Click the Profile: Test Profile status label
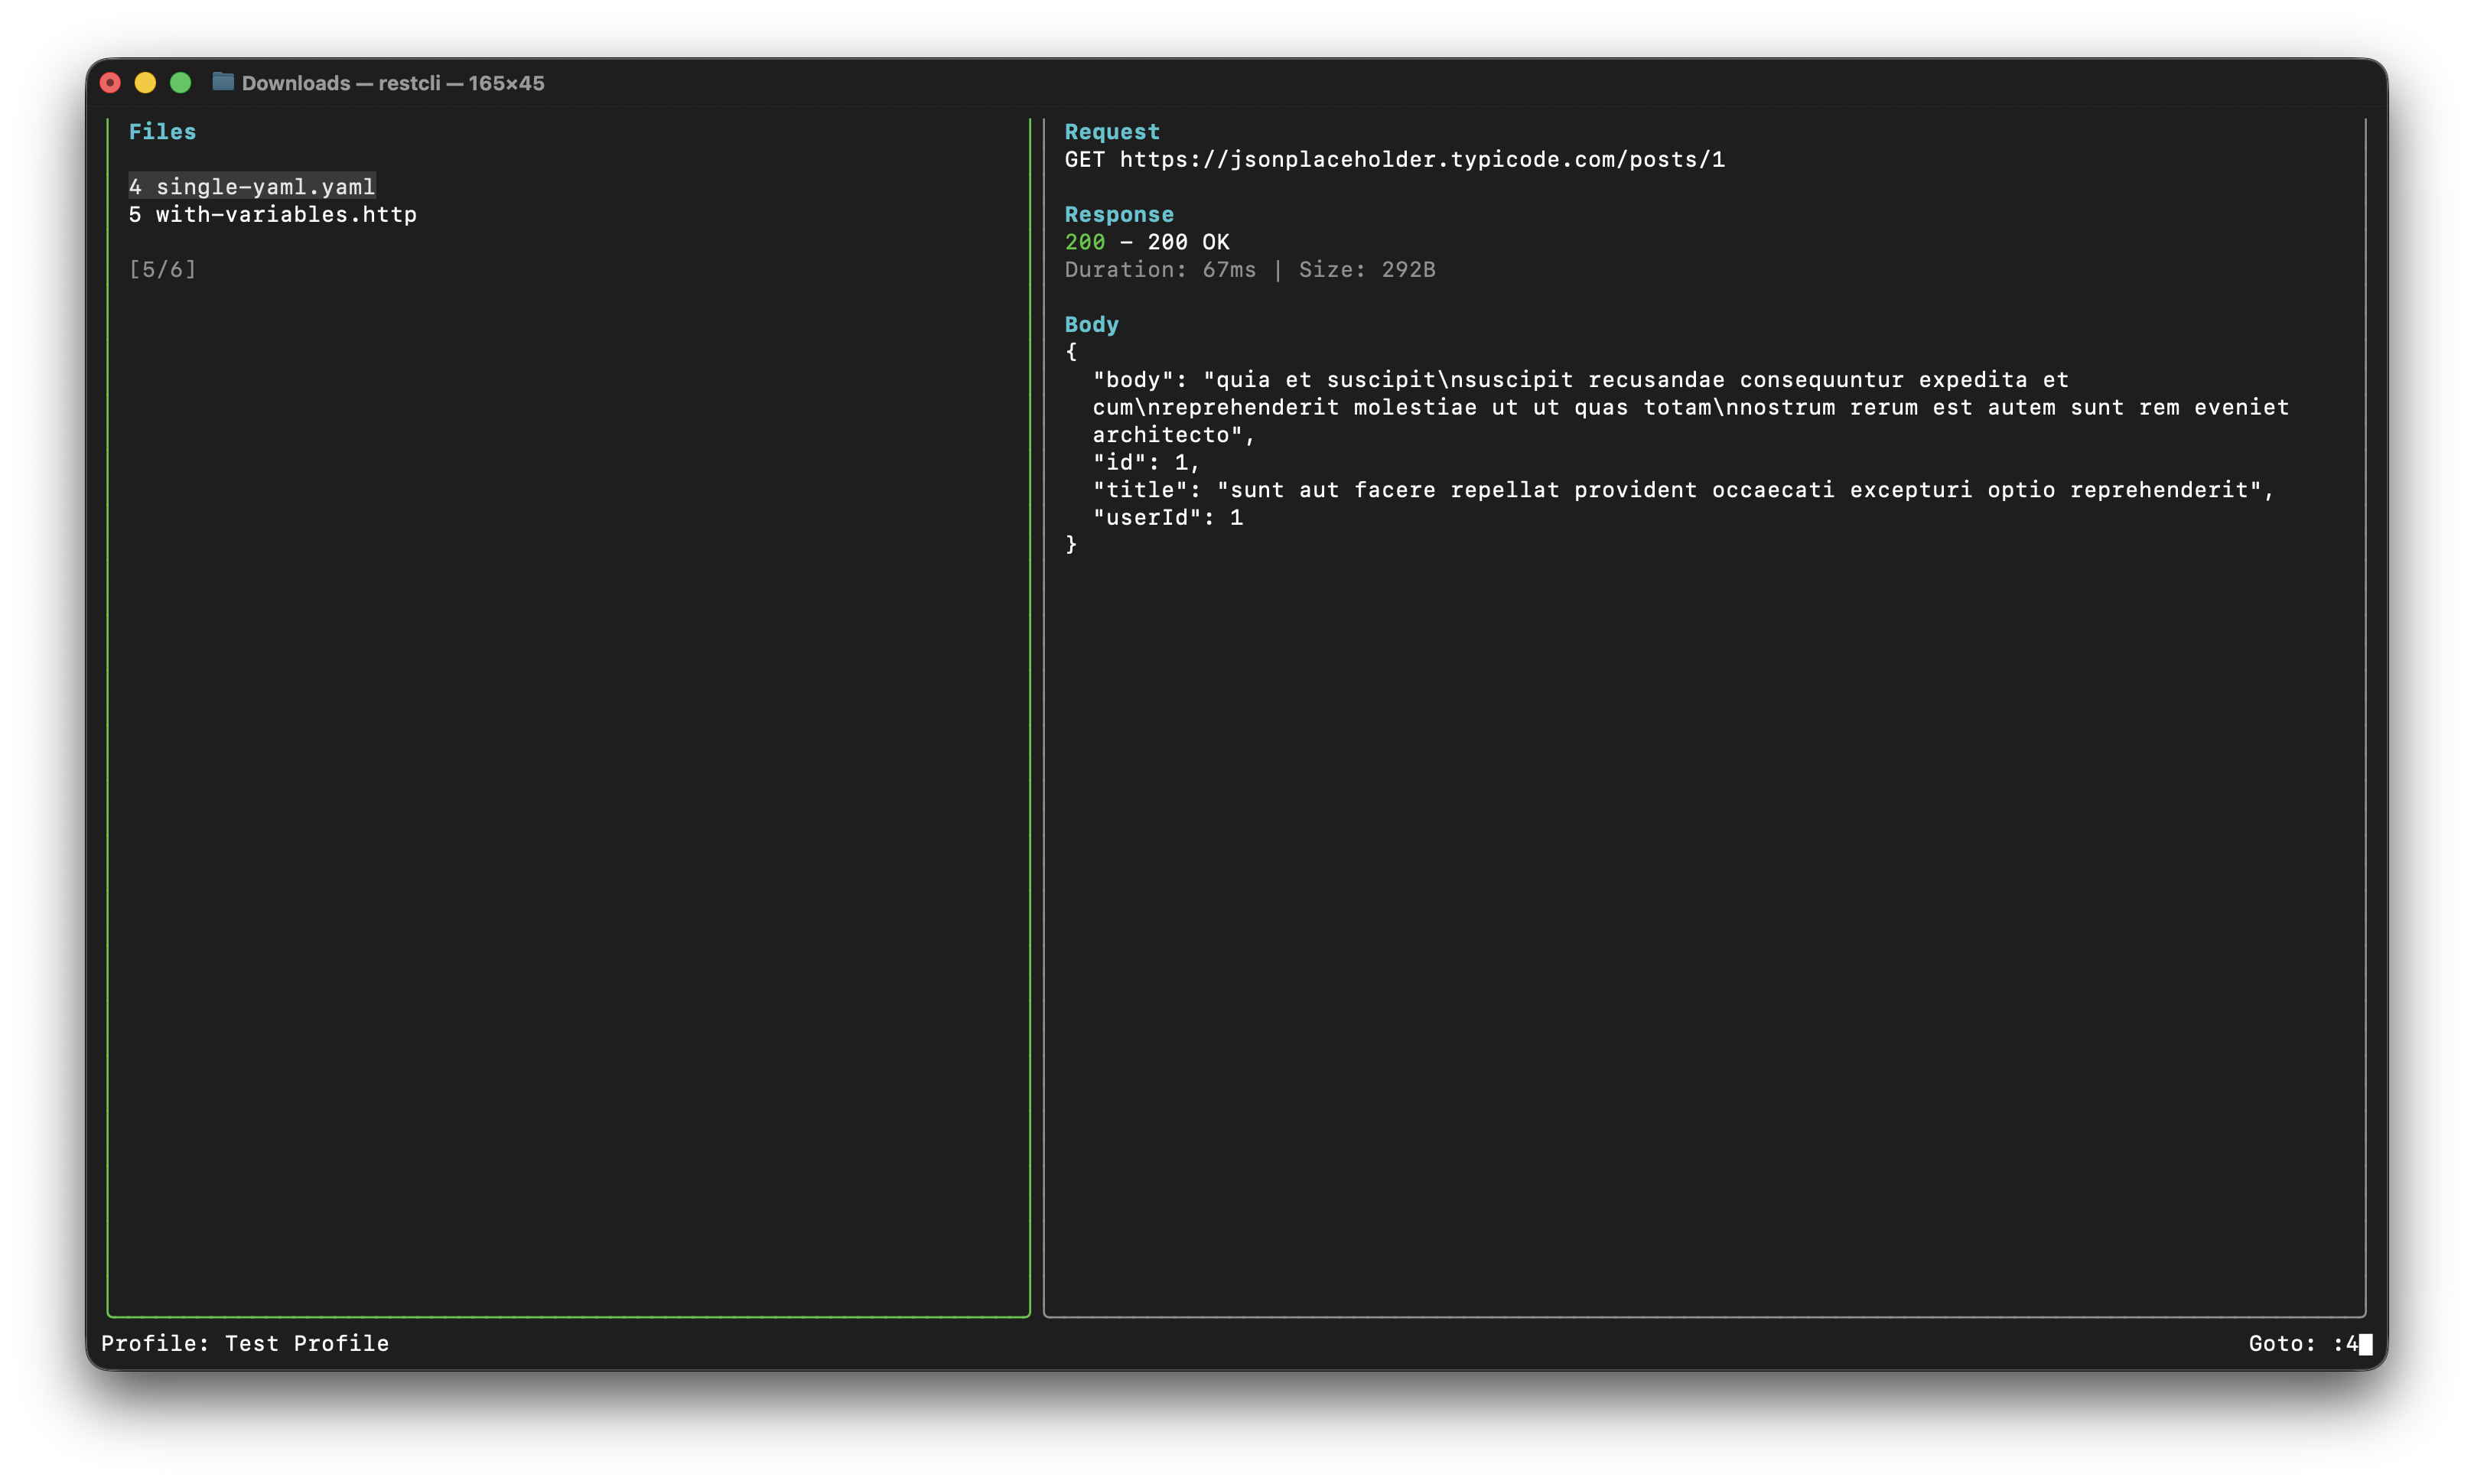The image size is (2474, 1484). pos(245,1344)
